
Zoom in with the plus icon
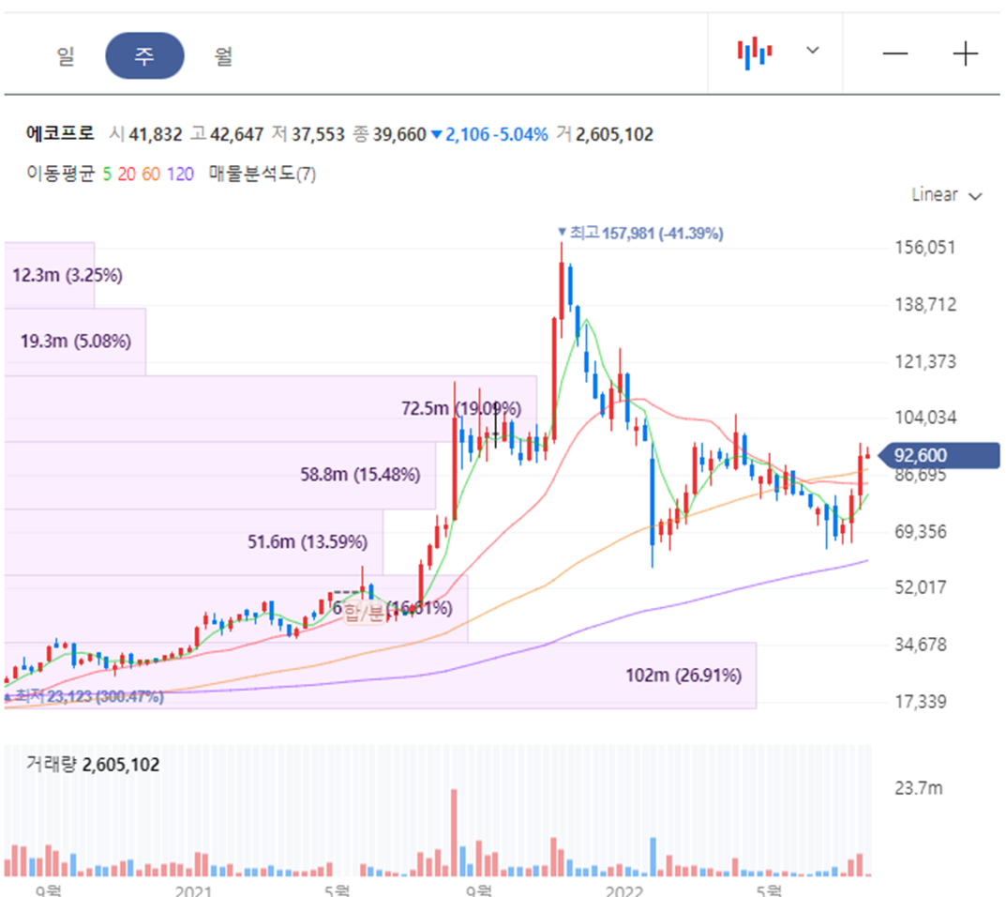(x=965, y=53)
